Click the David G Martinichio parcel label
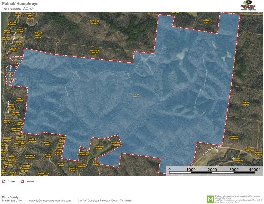This screenshot has height=204, width=264. pos(83,153)
